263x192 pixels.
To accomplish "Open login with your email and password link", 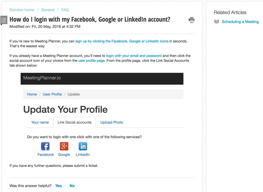I will 134,56.
